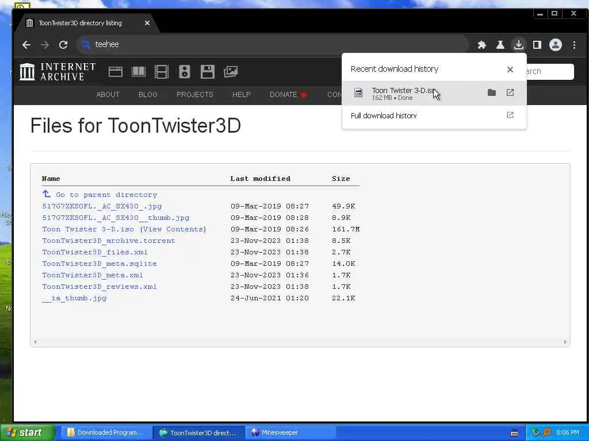Open 517G7XKSOFL._AC_SX430_.jpg link
This screenshot has height=441, width=589.
[x=102, y=206]
